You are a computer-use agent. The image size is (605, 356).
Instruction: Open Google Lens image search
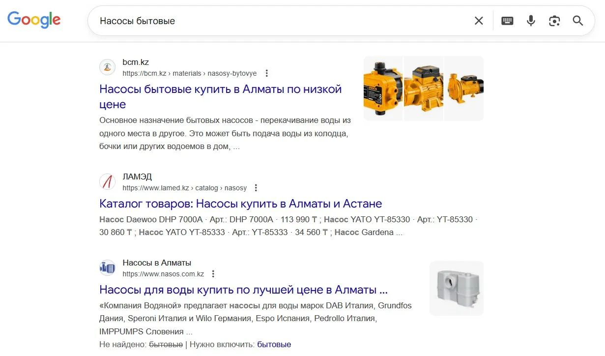point(554,21)
